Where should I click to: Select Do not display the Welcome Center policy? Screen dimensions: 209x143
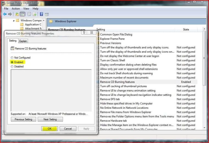point(130,56)
